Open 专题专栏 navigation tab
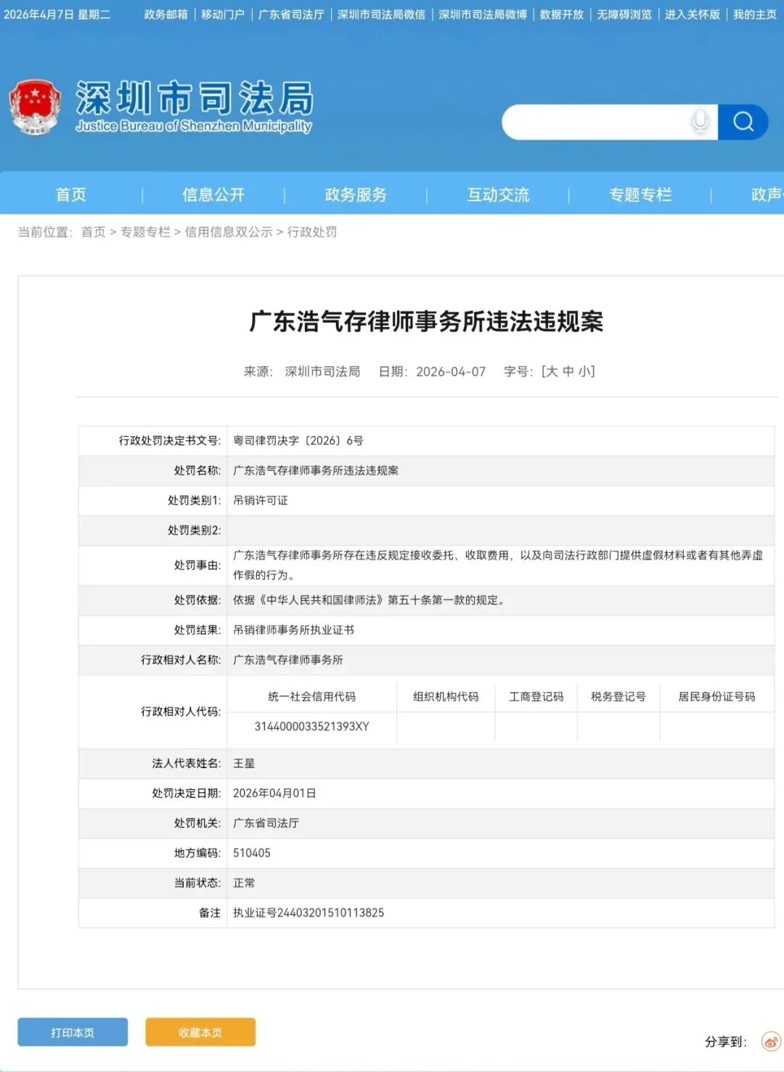The image size is (784, 1072). 640,194
